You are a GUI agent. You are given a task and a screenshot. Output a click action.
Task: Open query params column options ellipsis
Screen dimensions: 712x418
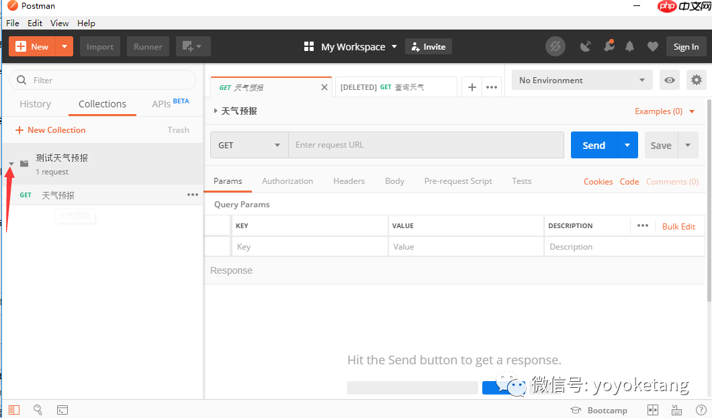click(643, 226)
